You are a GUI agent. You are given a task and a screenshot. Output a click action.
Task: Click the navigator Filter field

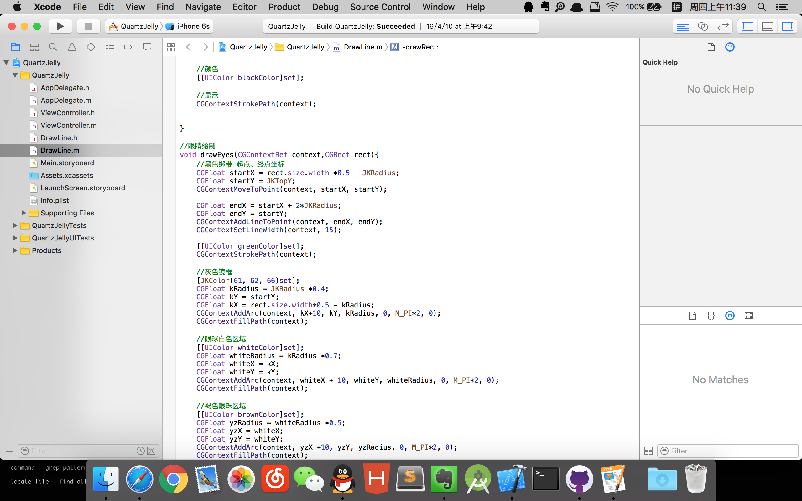coord(88,451)
